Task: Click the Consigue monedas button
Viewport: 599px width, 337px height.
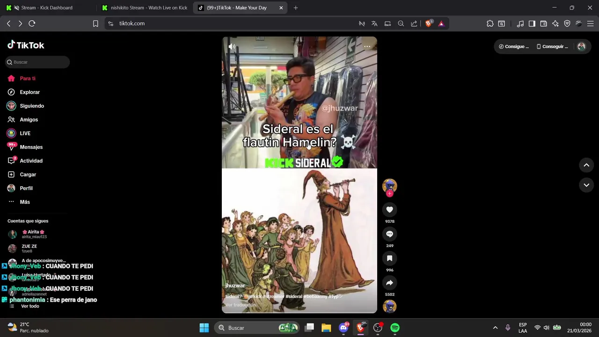Action: tap(513, 46)
